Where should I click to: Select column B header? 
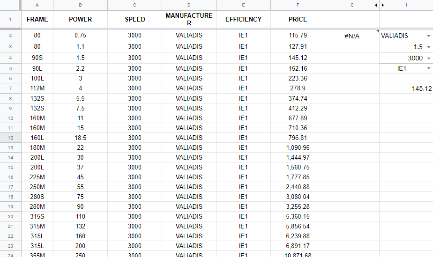[x=80, y=5]
